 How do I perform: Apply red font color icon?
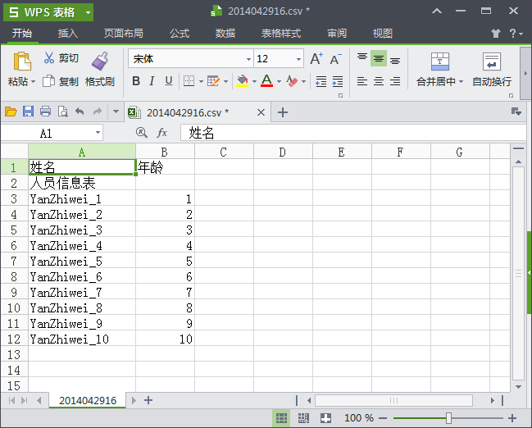[266, 81]
